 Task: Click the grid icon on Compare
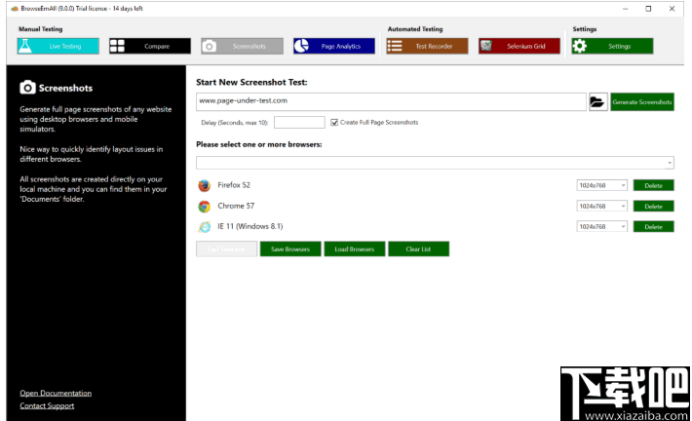pos(117,46)
